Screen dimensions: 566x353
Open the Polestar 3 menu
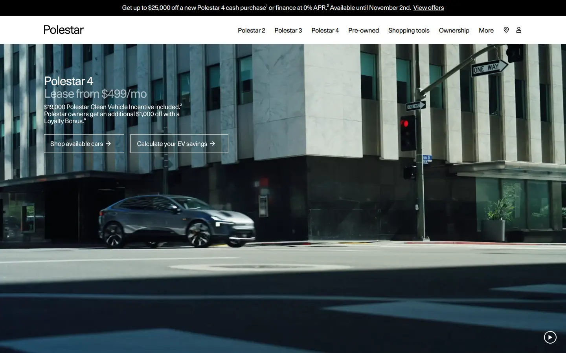288,31
